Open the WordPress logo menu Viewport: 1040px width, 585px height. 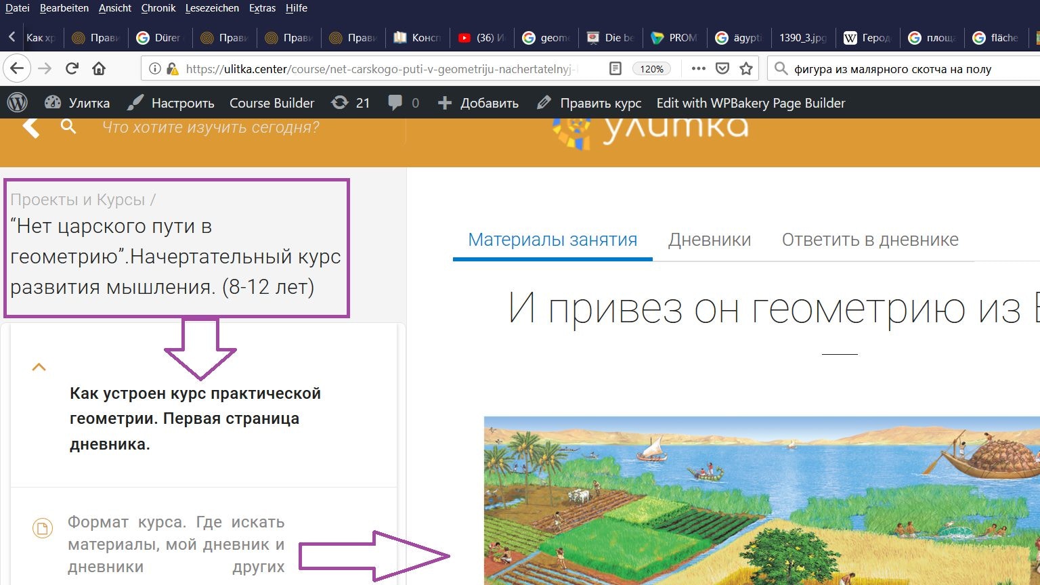coord(18,103)
